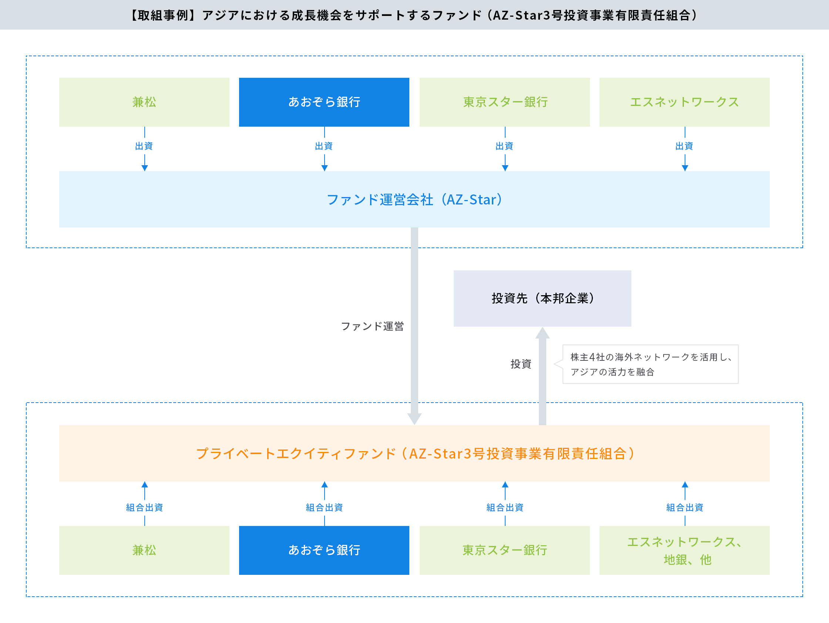Click the 出資 label under 兼松
829x623 pixels.
(144, 146)
